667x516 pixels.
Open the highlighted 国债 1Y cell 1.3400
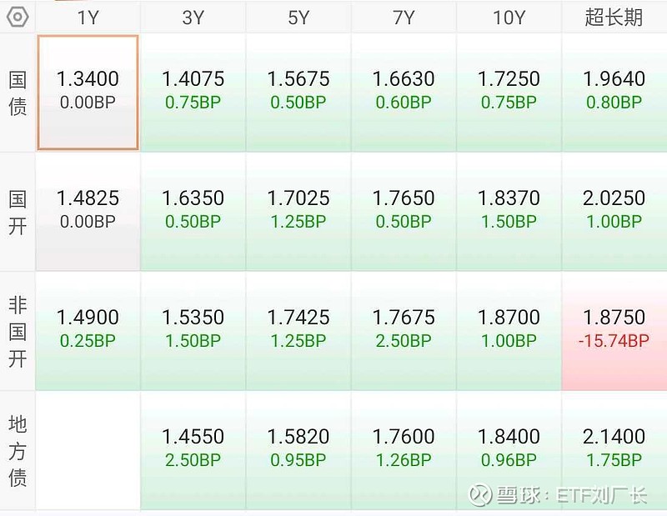pos(88,92)
